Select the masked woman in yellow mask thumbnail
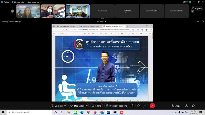 pyautogui.click(x=28, y=11)
